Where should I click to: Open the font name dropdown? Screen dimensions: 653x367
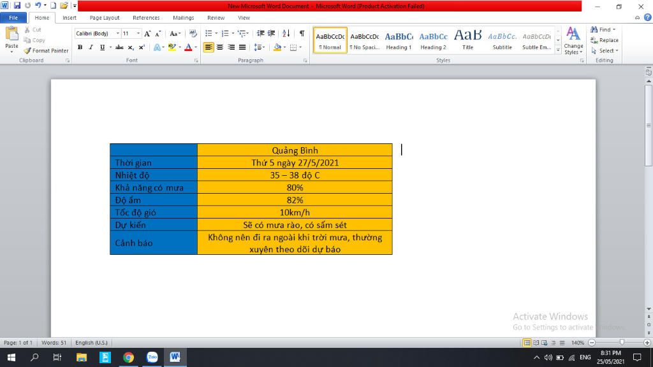coord(118,33)
